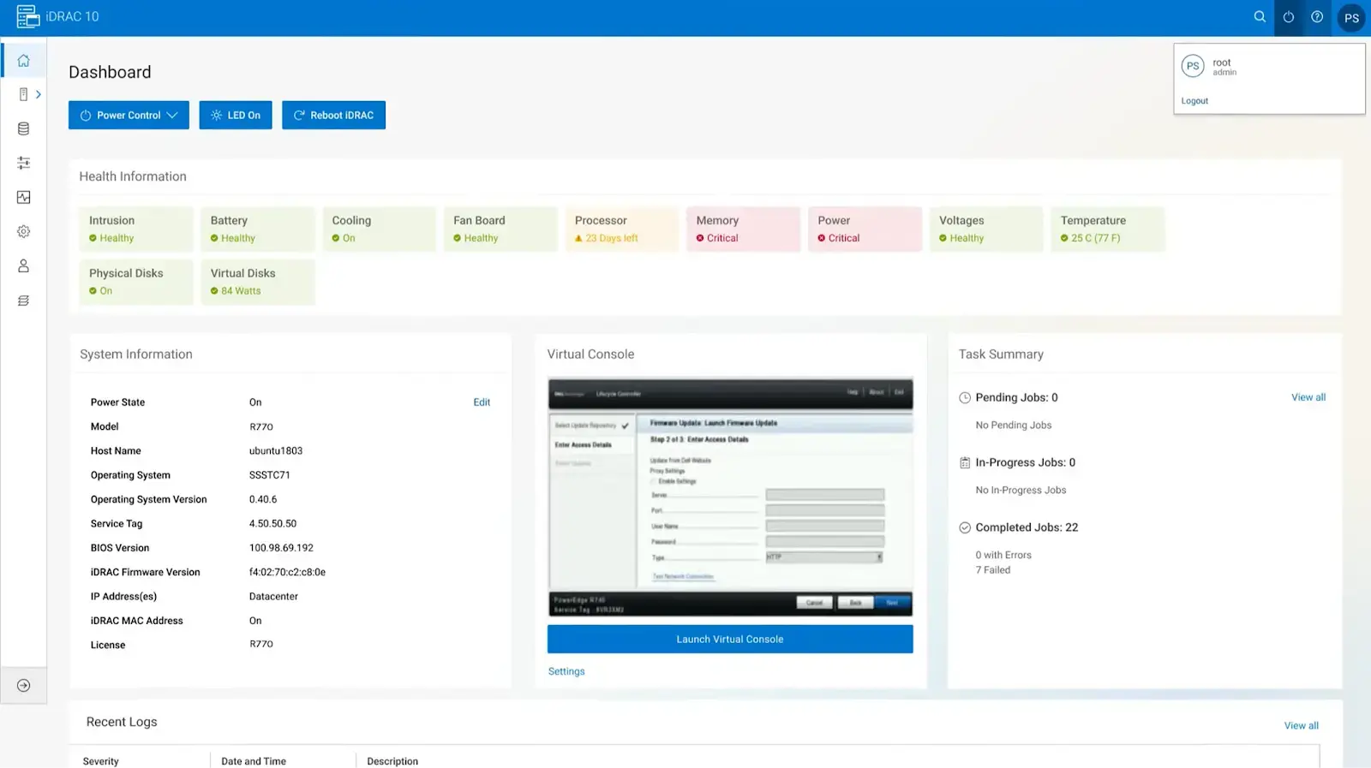Click the In-Progress Jobs: 0 label
Image resolution: width=1371 pixels, height=768 pixels.
[1025, 462]
